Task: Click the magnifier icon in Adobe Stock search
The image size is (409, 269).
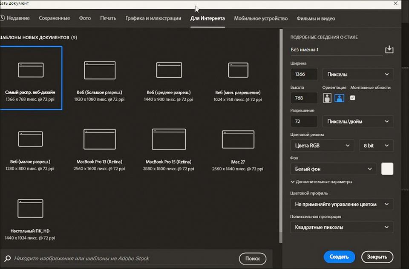Action: tap(8, 258)
